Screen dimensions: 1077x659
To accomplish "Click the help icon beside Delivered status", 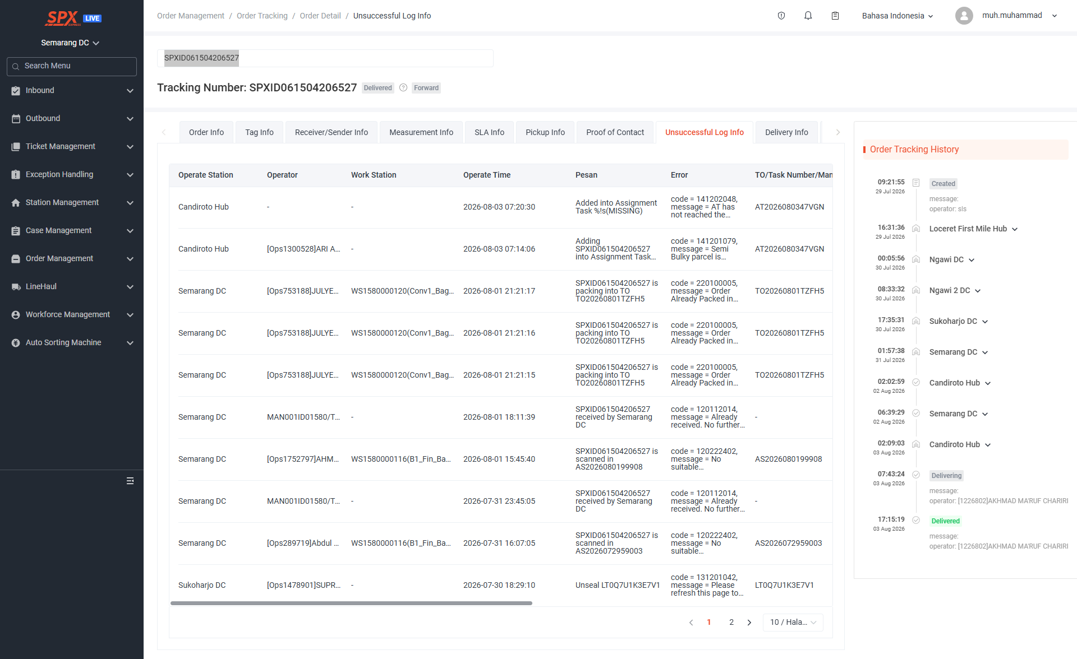I will [403, 87].
